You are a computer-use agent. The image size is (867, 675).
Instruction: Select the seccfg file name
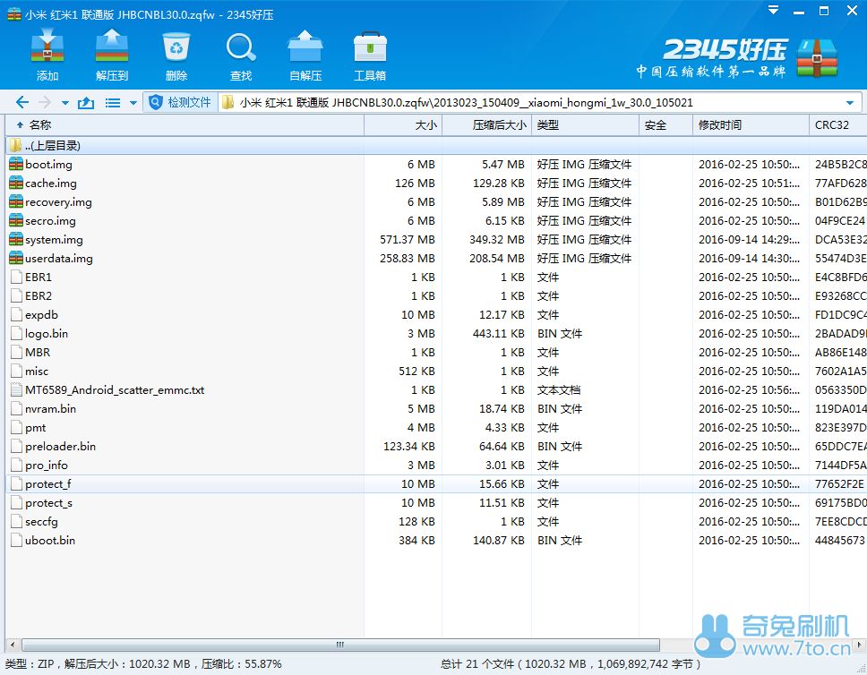tap(41, 522)
